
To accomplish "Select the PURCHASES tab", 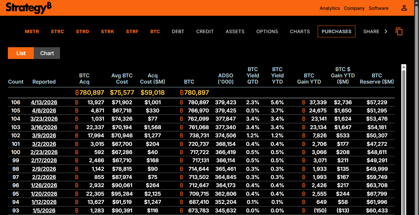I will pos(336,31).
